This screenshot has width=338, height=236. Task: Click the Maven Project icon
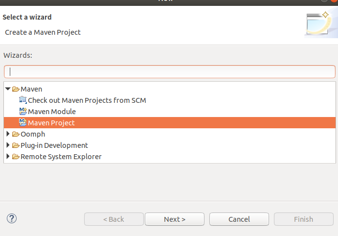[x=23, y=123]
